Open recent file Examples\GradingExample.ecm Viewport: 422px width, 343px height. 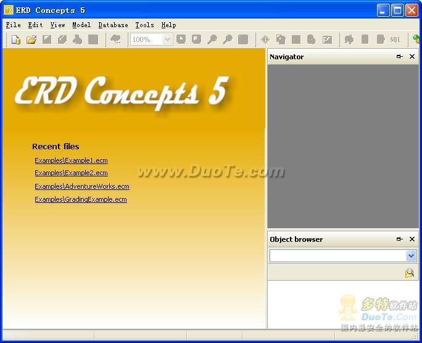coord(80,199)
